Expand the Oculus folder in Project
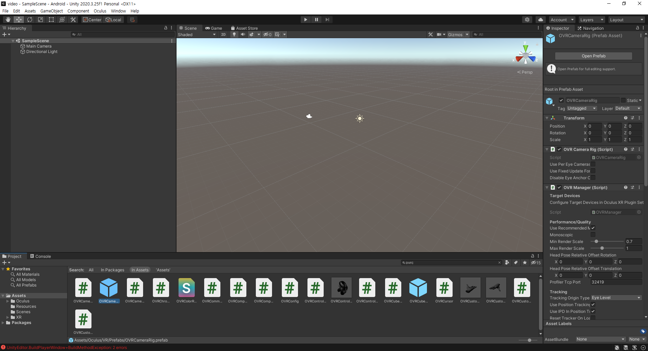The height and width of the screenshot is (351, 648). pyautogui.click(x=8, y=301)
